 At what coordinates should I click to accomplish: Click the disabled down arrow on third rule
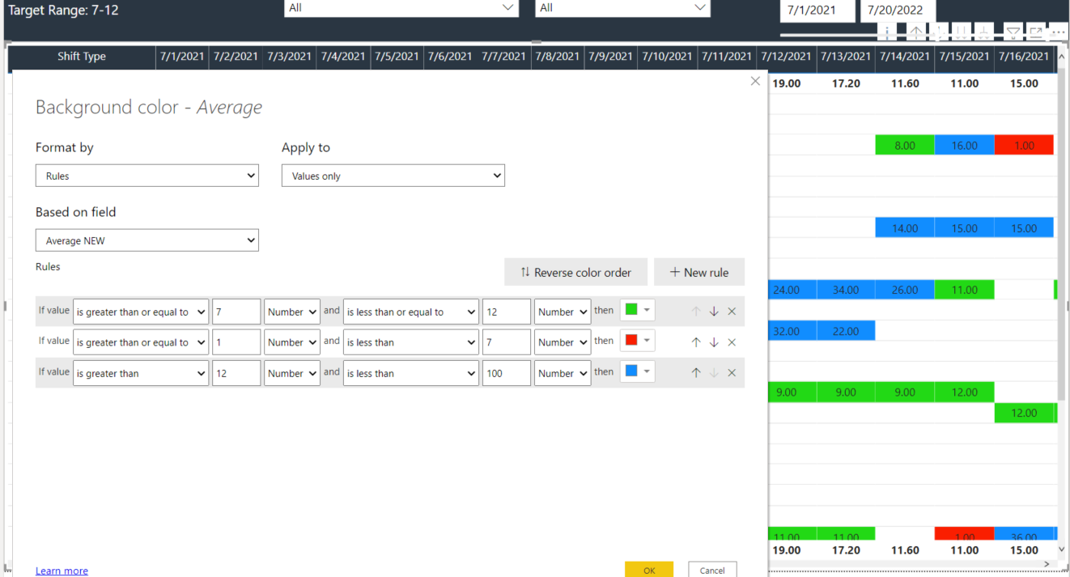coord(714,373)
